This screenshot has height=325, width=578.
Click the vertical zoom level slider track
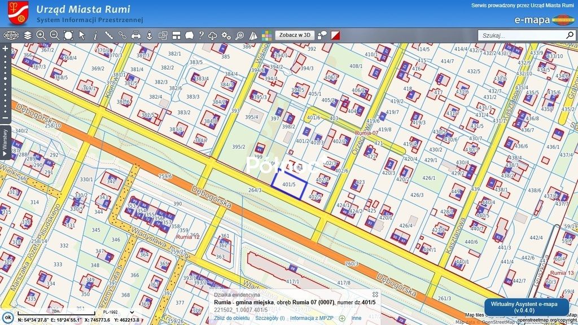[x=5, y=84]
